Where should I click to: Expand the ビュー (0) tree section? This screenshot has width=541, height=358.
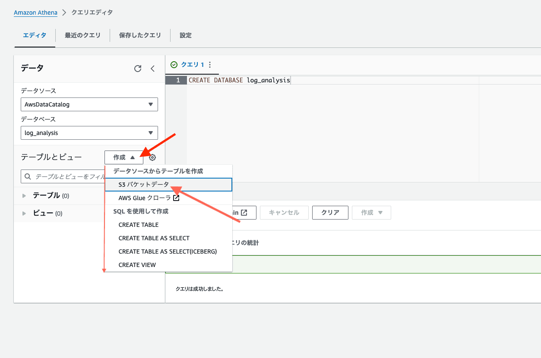pyautogui.click(x=24, y=214)
